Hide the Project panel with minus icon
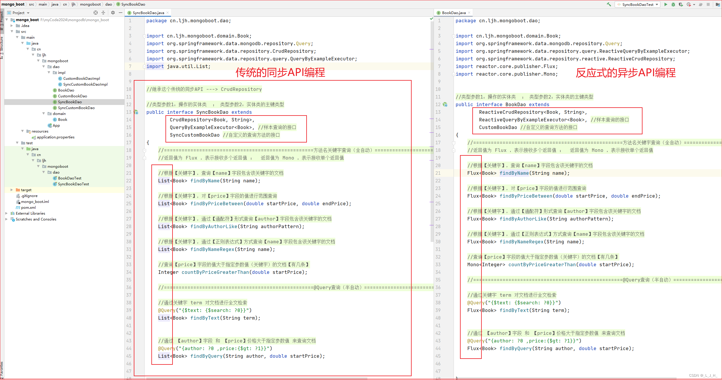 [x=120, y=13]
